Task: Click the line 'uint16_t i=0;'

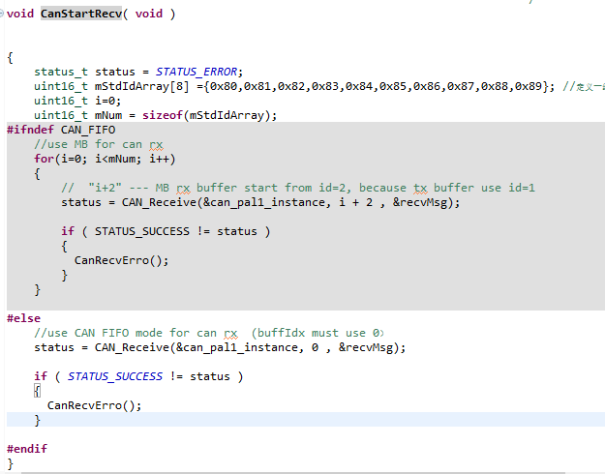Action: 77,101
